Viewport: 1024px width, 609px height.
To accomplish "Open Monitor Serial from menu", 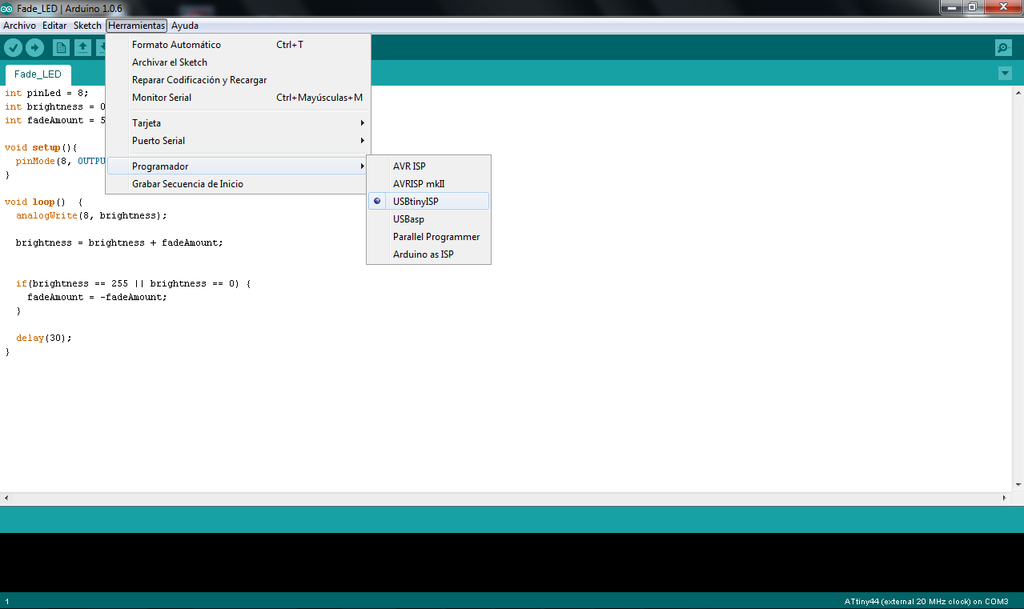I will pyautogui.click(x=238, y=97).
